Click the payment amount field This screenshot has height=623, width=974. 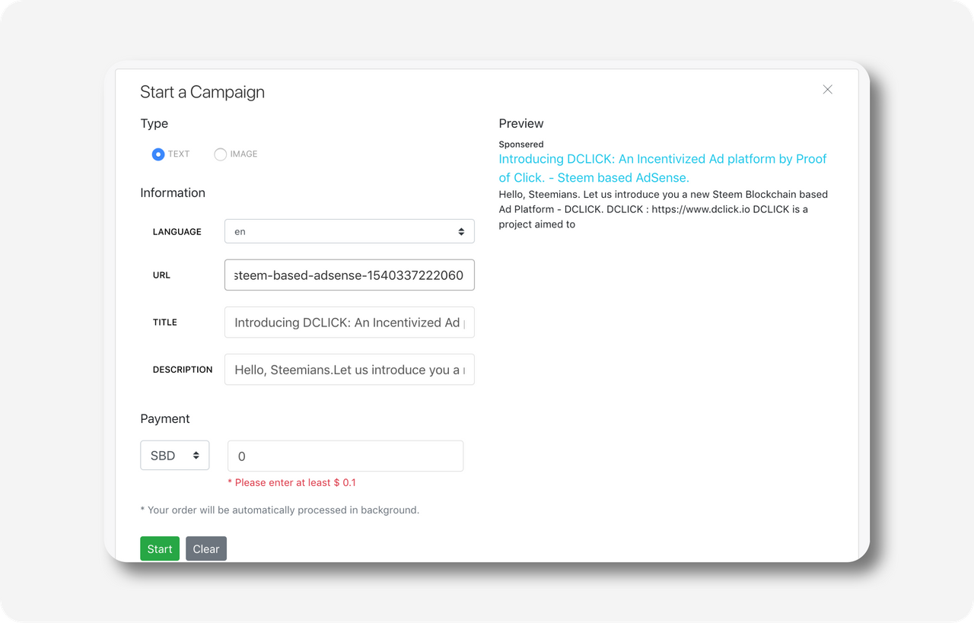point(345,456)
